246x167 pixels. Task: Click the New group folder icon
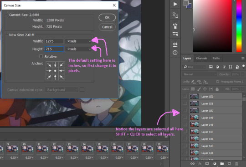pos(222,163)
